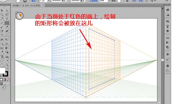
Task: Select the Rectangle tool
Action: click(7, 23)
